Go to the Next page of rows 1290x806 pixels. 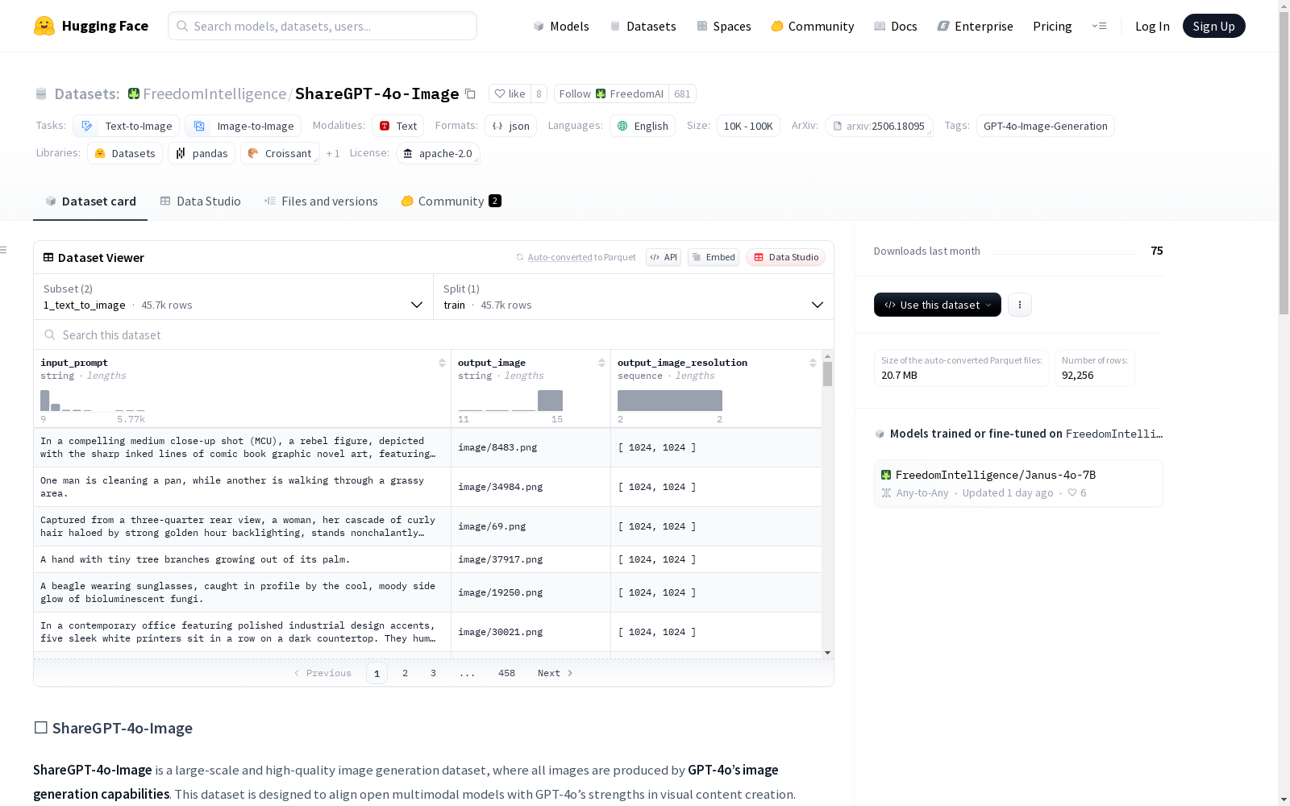point(556,673)
